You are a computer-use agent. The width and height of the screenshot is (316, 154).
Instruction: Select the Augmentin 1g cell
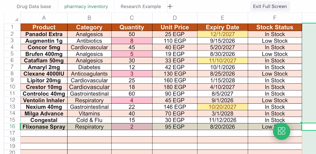pyautogui.click(x=44, y=41)
